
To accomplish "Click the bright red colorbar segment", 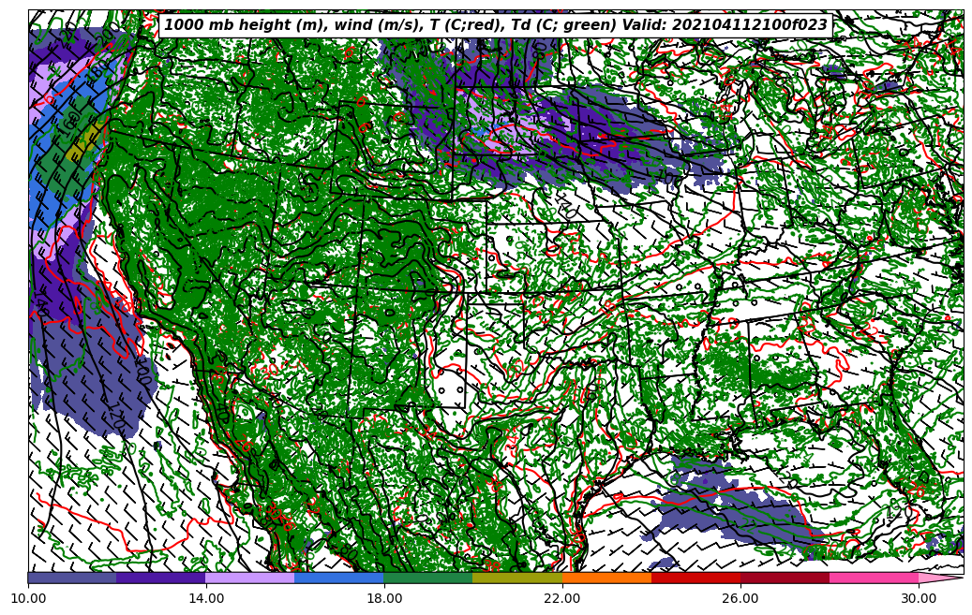I will click(695, 578).
